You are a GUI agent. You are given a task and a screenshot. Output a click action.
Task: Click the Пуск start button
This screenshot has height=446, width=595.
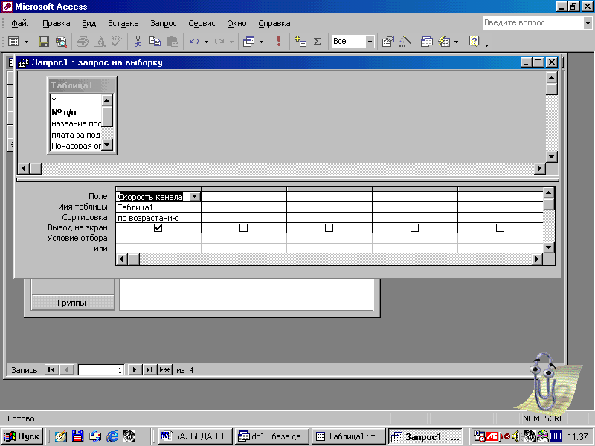(22, 436)
